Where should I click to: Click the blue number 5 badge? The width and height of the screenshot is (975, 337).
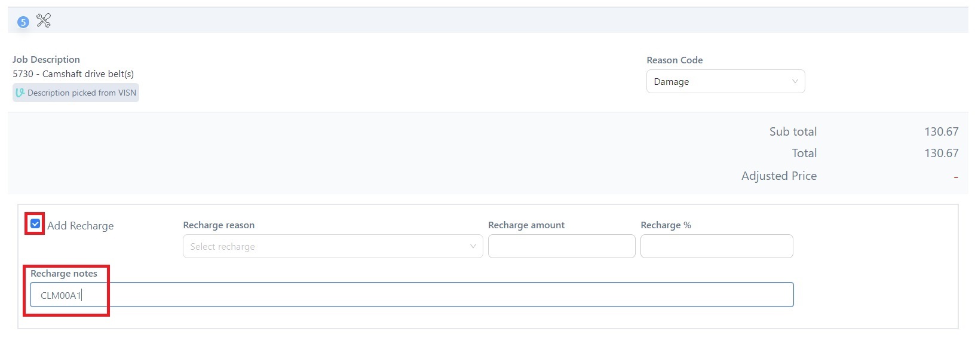[x=23, y=22]
